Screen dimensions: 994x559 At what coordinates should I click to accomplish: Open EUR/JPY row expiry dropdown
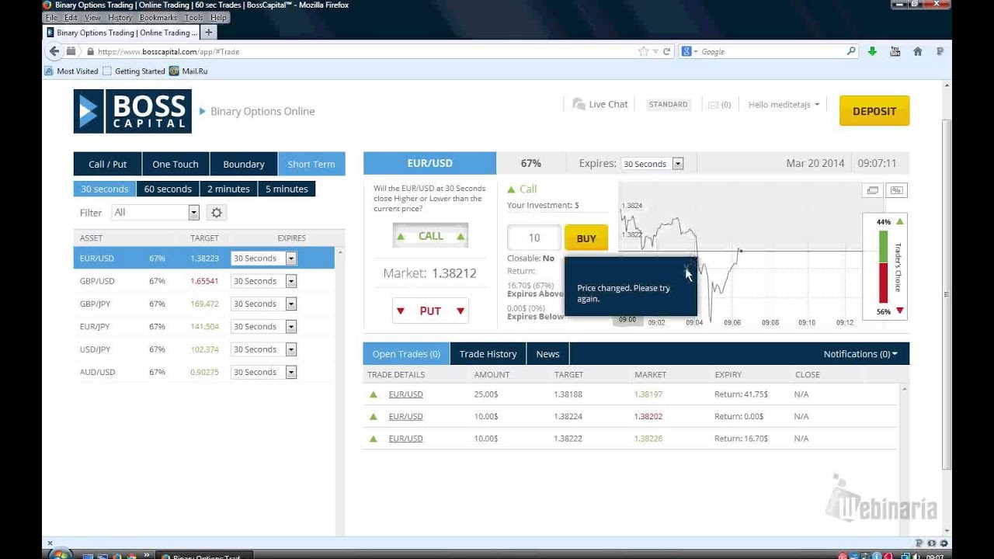(x=291, y=327)
